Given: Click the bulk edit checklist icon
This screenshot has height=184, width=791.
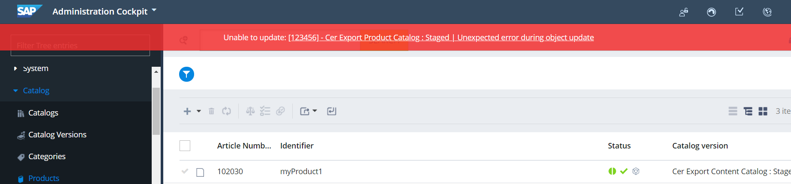Looking at the screenshot, I should pos(265,111).
